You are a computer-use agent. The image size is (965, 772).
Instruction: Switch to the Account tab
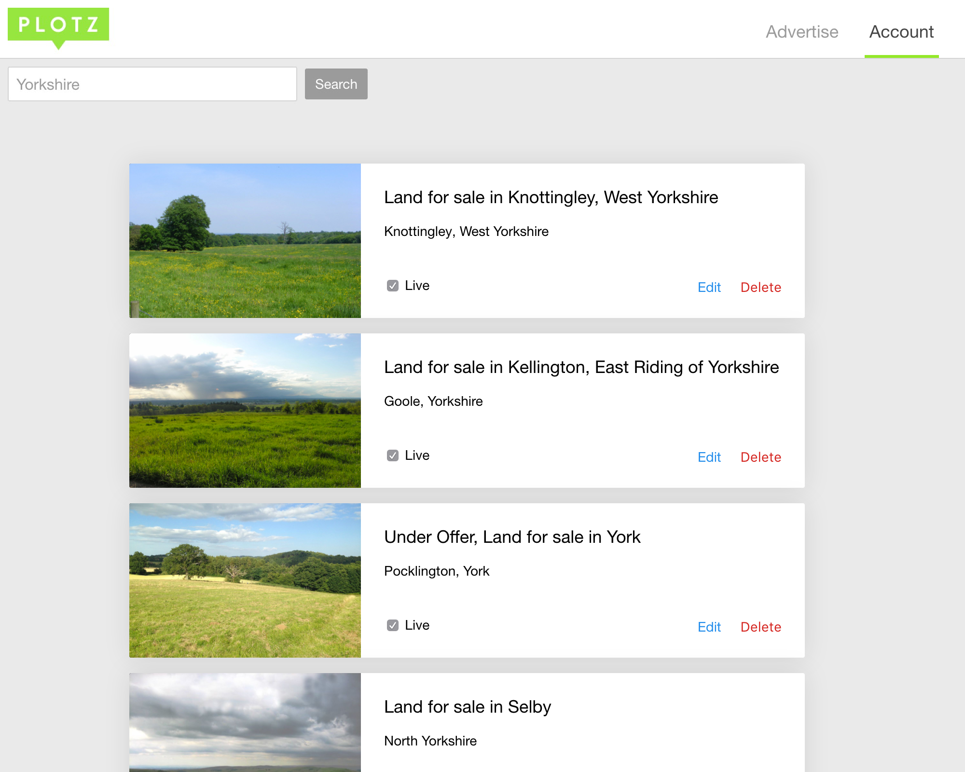[901, 32]
